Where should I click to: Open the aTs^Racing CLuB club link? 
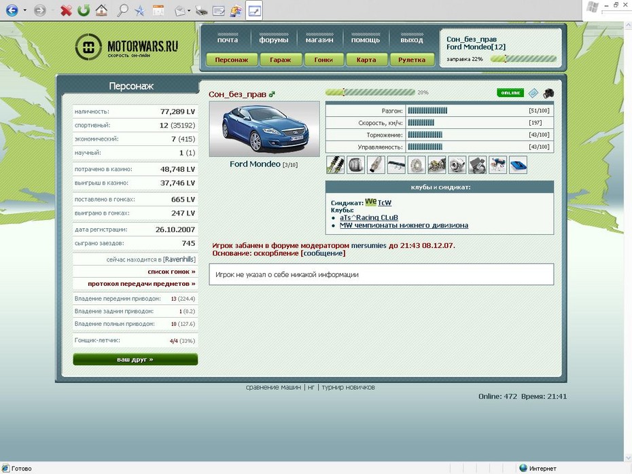click(x=369, y=217)
